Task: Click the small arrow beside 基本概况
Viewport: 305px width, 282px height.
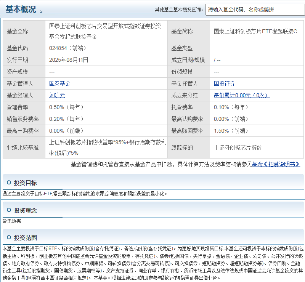Action: click(41, 11)
